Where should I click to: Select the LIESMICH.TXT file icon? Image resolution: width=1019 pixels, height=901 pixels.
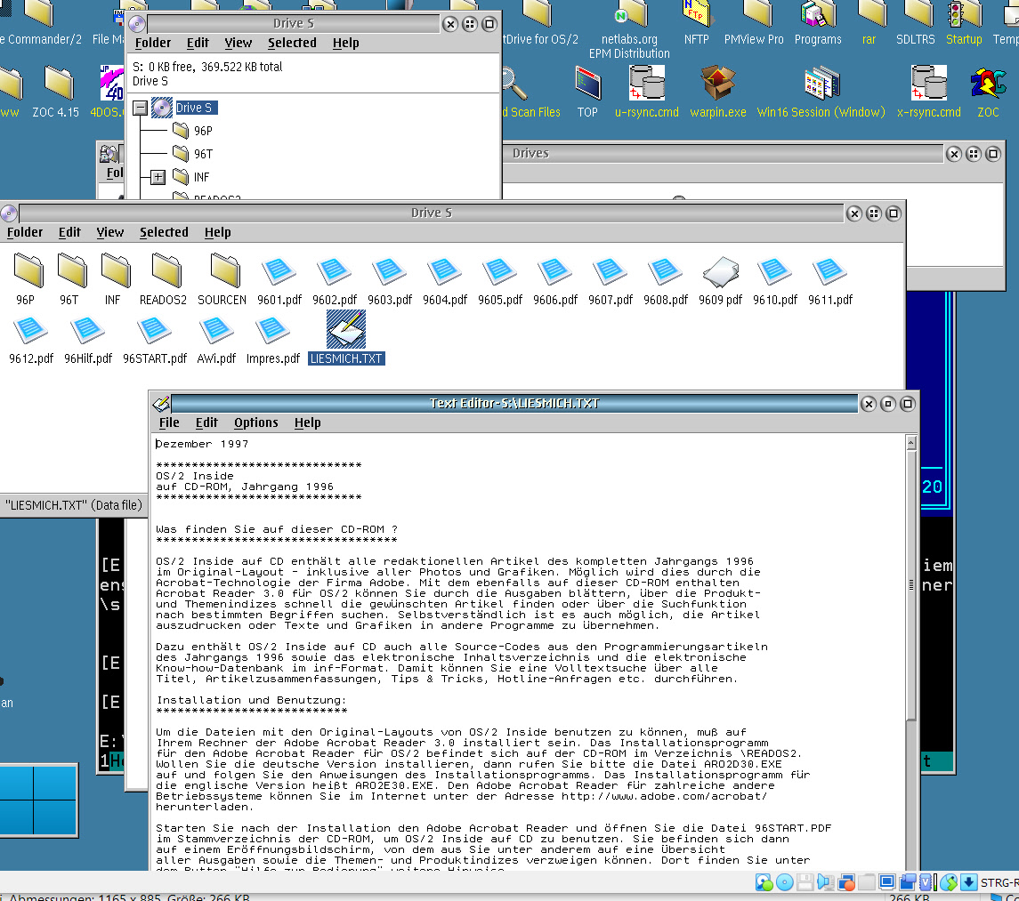345,329
